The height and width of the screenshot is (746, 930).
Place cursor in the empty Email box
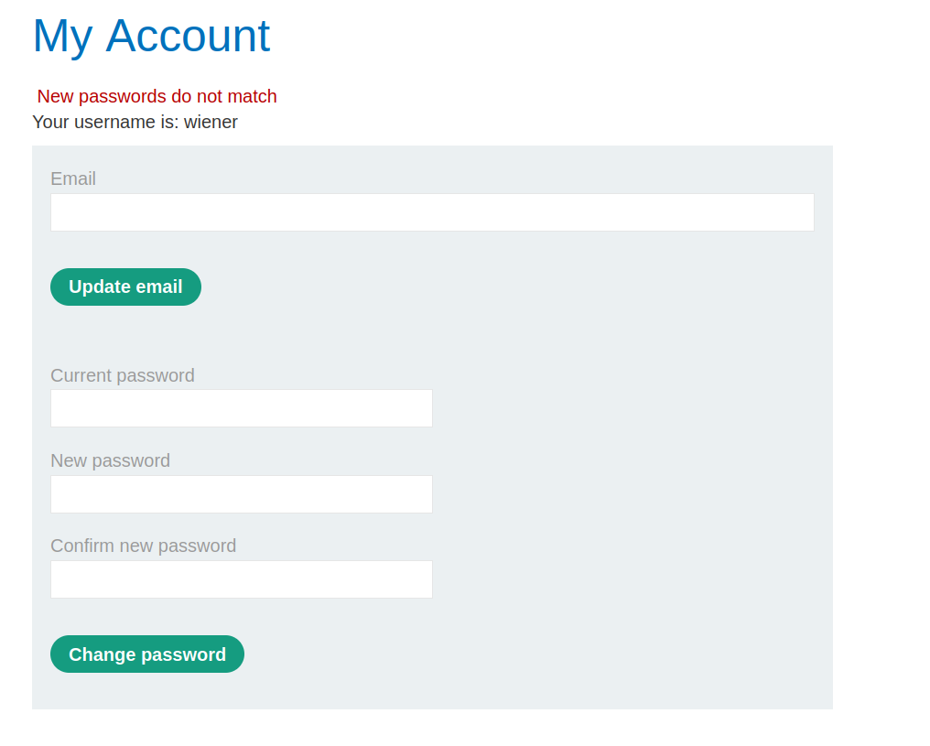point(430,211)
